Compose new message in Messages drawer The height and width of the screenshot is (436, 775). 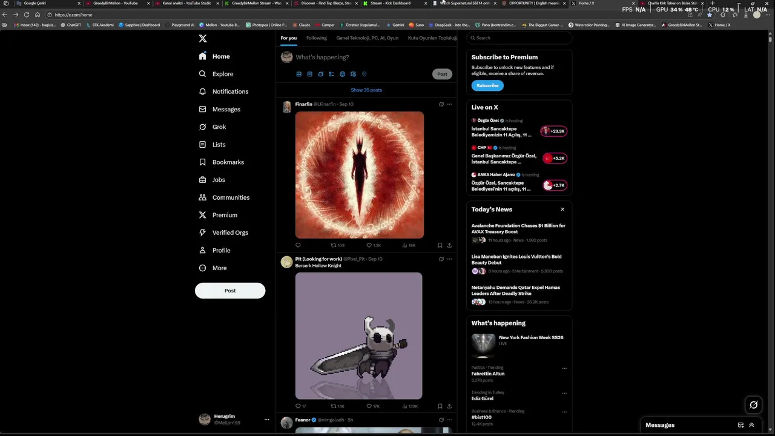tap(740, 425)
